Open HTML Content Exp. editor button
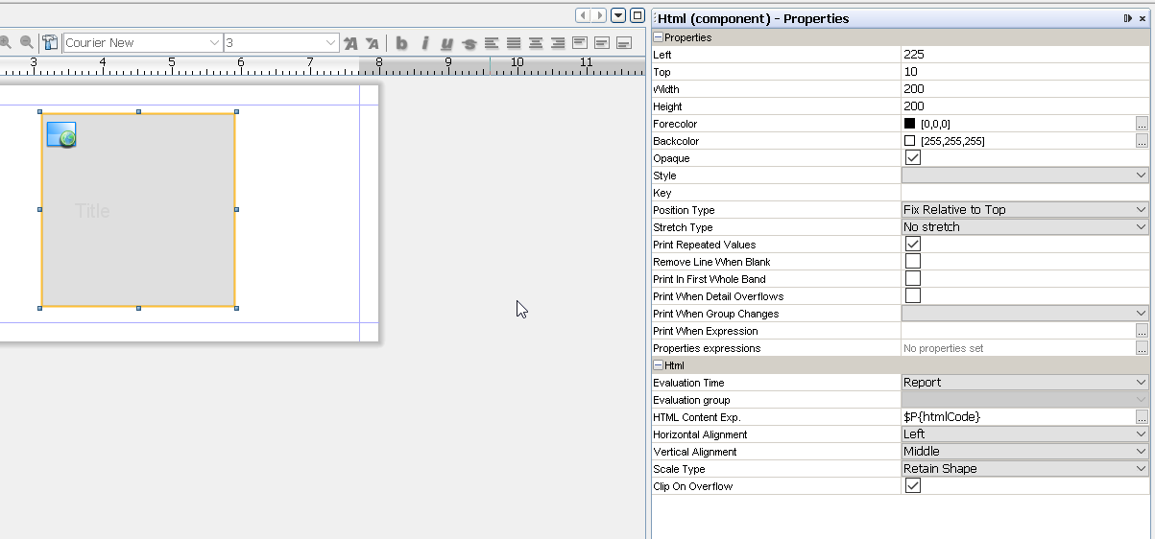 (1142, 417)
